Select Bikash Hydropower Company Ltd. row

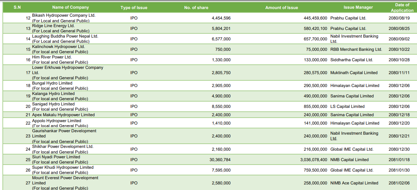209,18
